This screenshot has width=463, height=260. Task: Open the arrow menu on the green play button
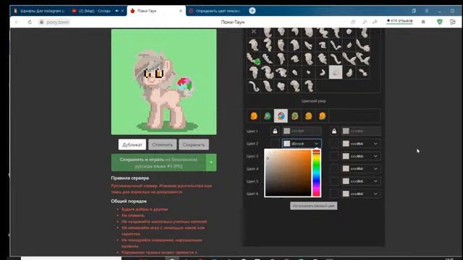click(211, 162)
